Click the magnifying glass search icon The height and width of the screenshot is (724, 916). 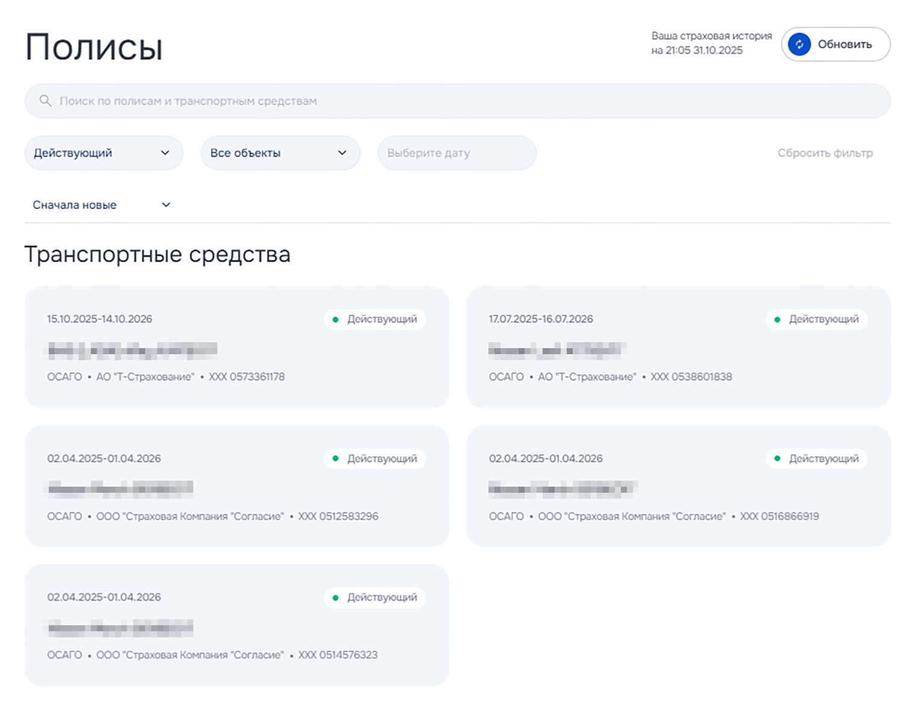(x=45, y=101)
